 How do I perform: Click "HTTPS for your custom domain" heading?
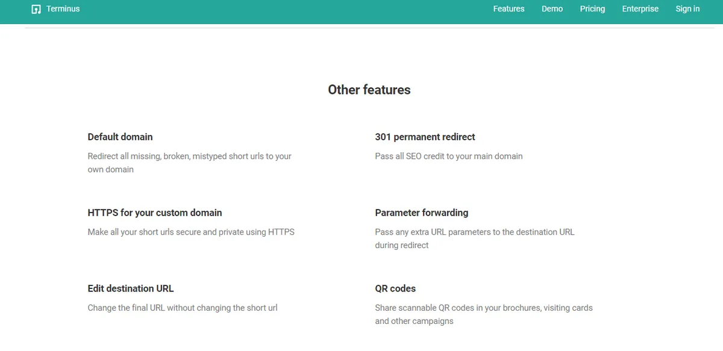(x=155, y=213)
